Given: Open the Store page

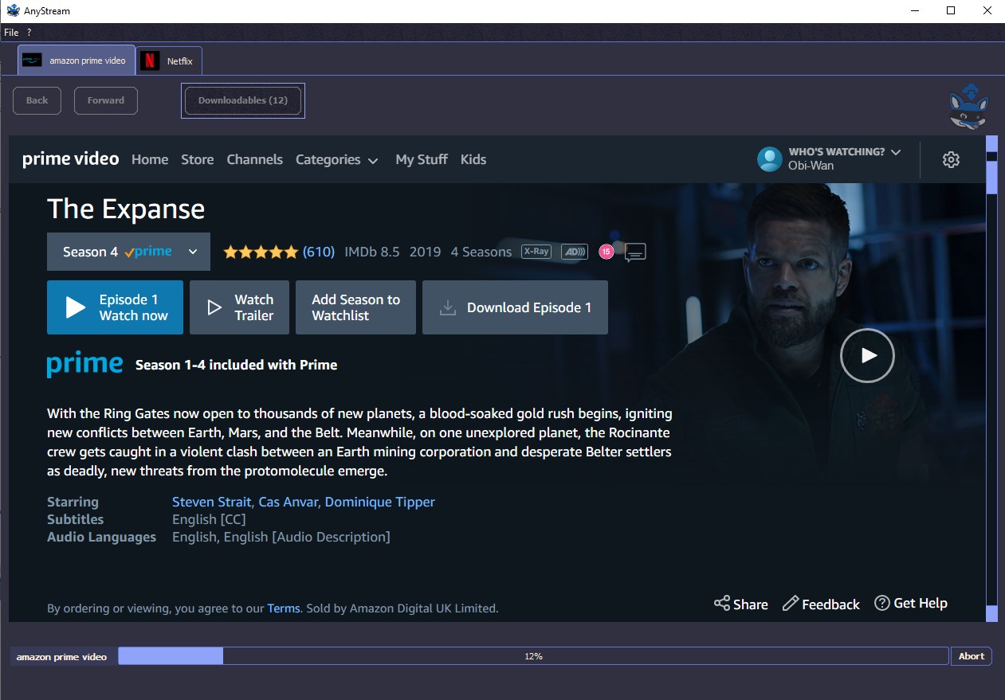Looking at the screenshot, I should click(197, 159).
